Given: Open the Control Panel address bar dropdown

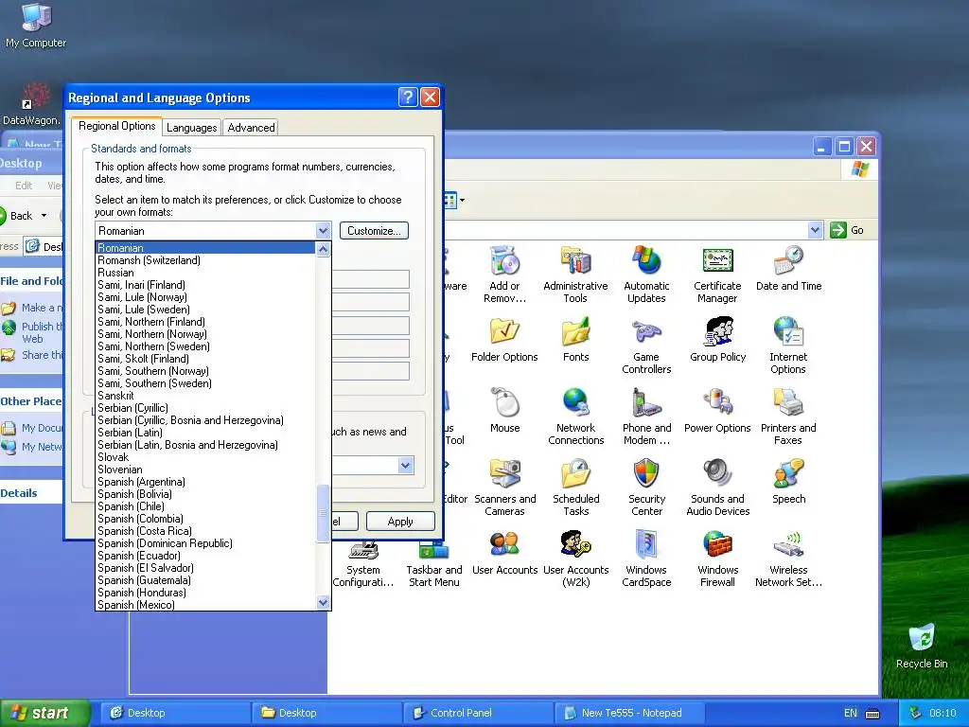Looking at the screenshot, I should tap(815, 230).
